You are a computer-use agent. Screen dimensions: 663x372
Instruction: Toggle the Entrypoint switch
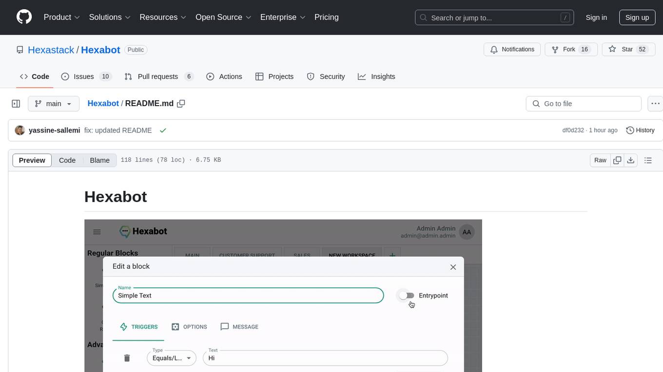coord(407,296)
